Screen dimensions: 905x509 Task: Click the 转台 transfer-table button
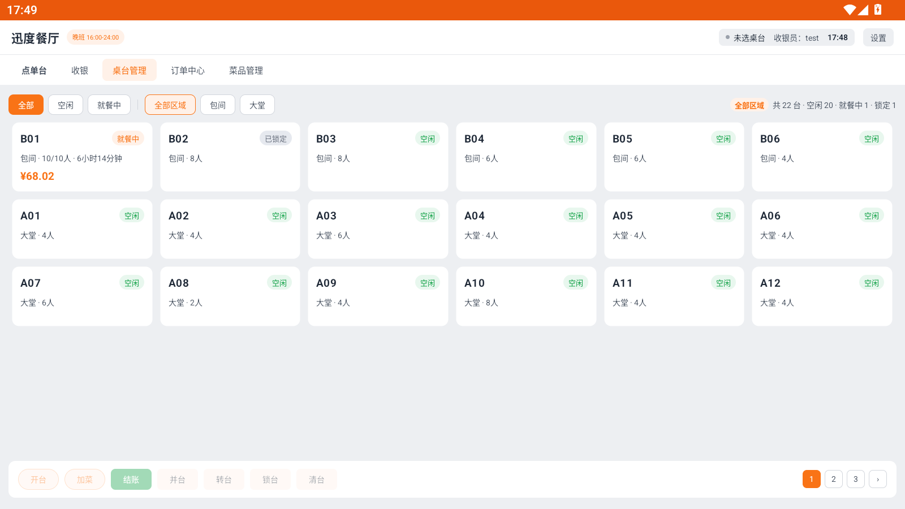pyautogui.click(x=224, y=480)
